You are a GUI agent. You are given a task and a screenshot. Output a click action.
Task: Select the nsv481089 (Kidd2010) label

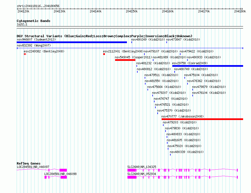tap(169, 57)
